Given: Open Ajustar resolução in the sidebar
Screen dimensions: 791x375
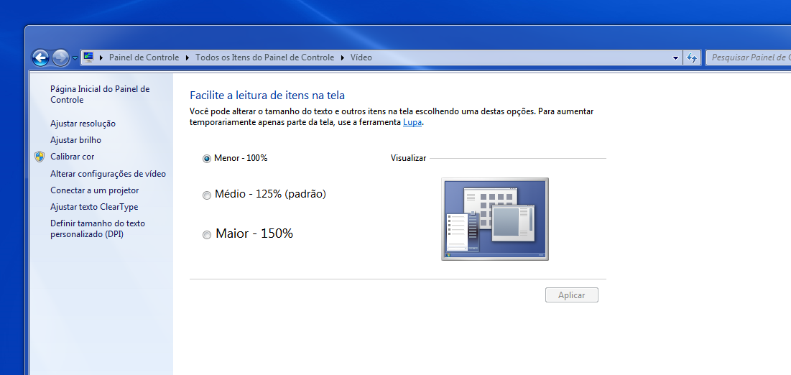Looking at the screenshot, I should point(83,124).
